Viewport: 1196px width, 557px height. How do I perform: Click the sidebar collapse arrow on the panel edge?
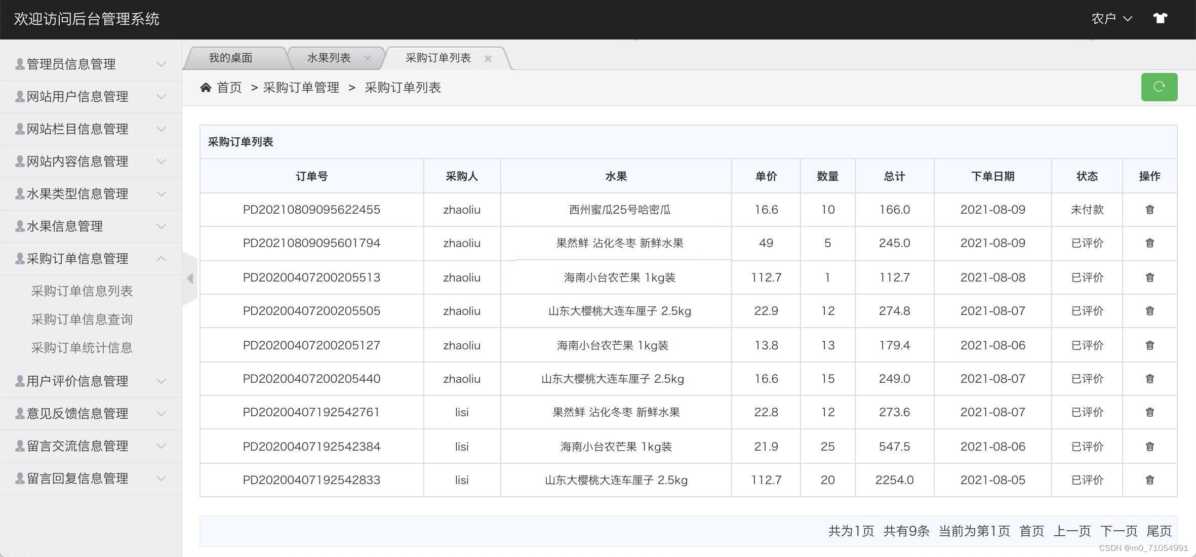pos(190,278)
